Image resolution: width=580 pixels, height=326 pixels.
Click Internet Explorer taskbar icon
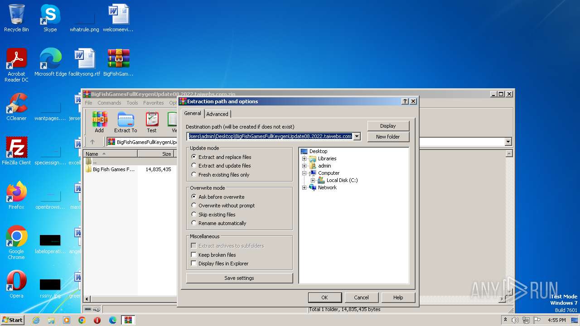[36, 320]
